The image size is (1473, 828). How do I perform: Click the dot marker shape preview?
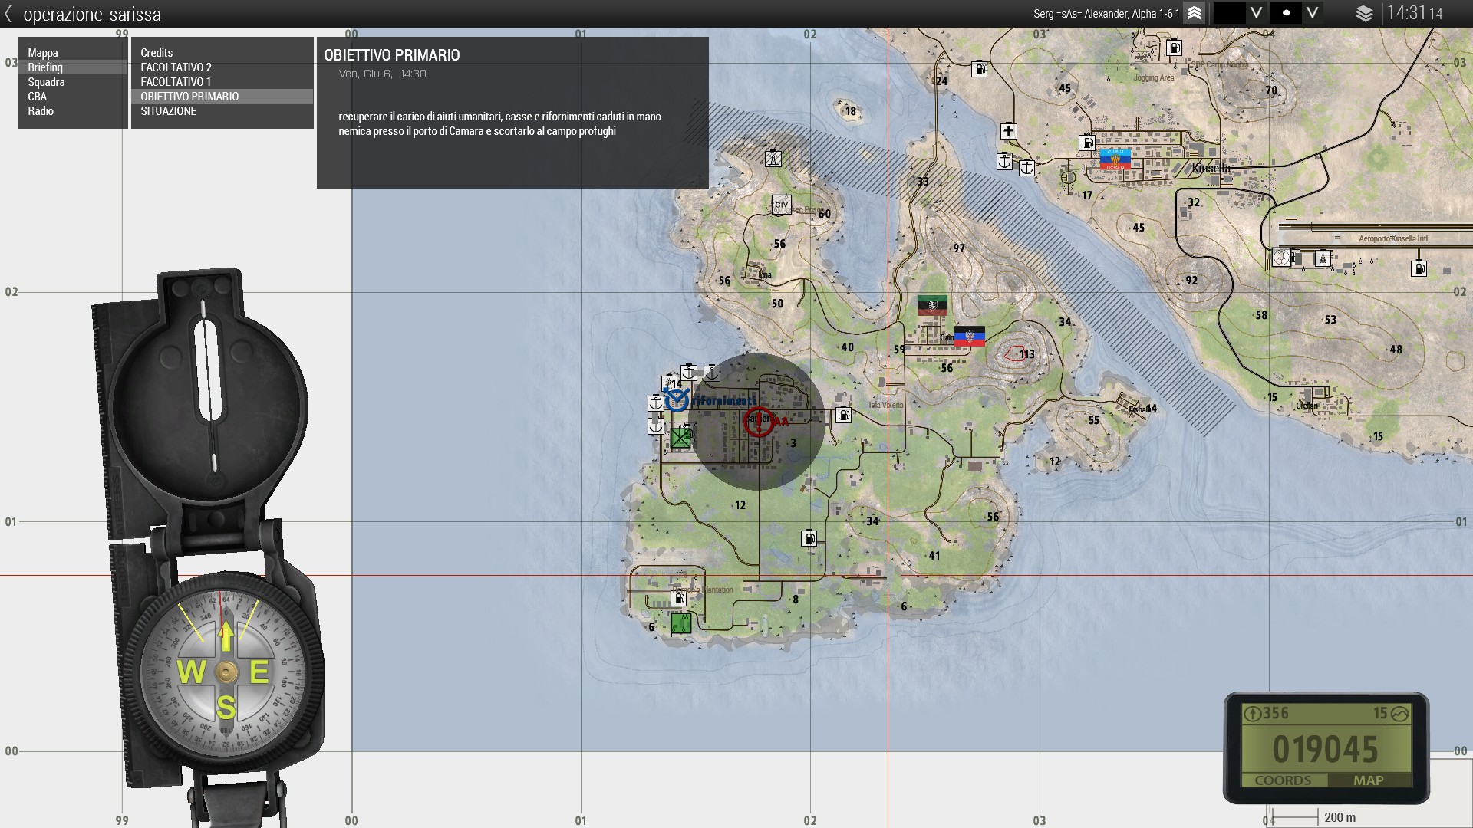coord(1286,13)
